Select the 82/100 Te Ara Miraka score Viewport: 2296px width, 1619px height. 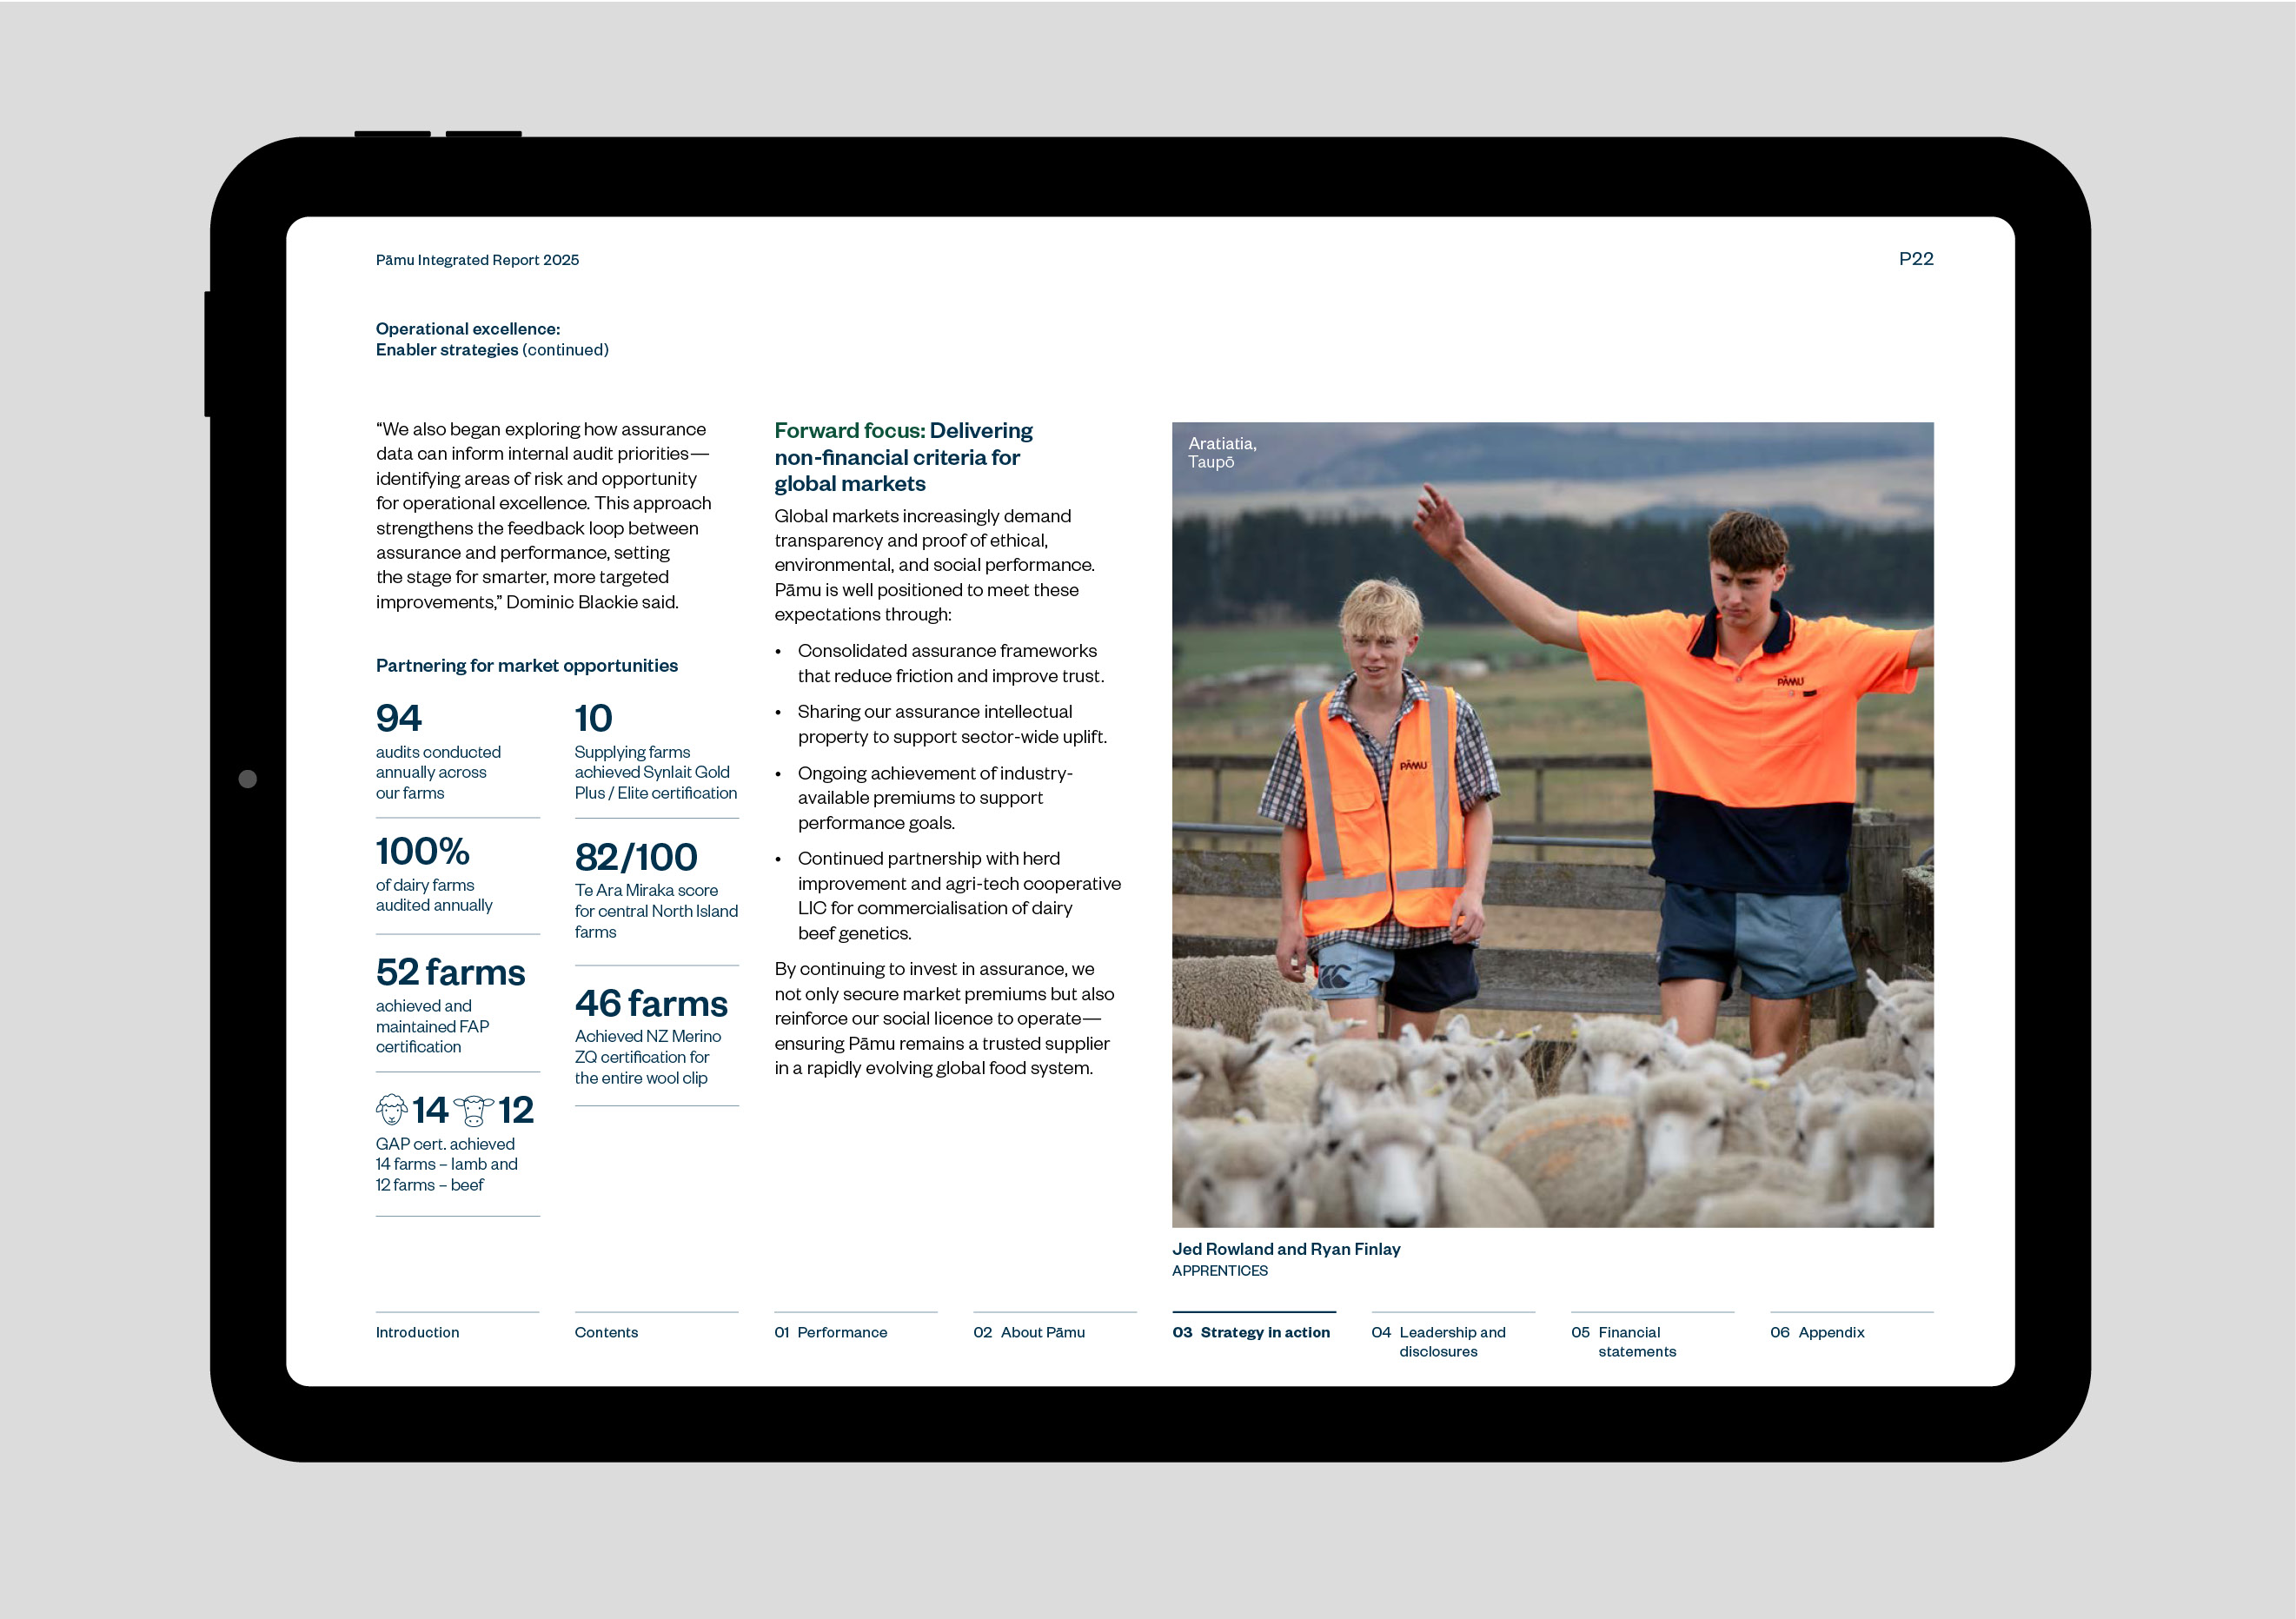(636, 858)
